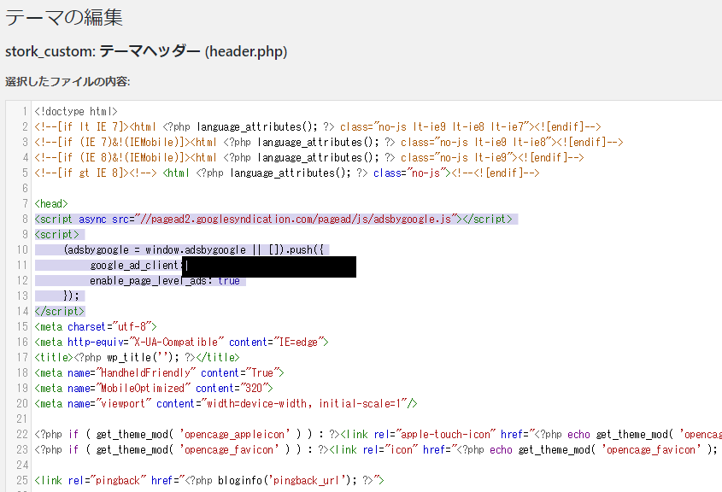Click the pingback link tag line
The height and width of the screenshot is (492, 722).
tap(209, 481)
